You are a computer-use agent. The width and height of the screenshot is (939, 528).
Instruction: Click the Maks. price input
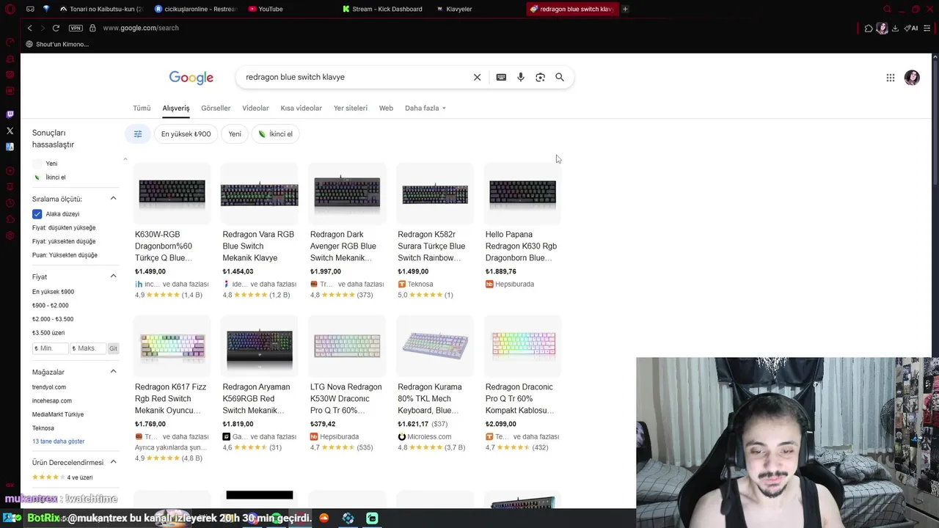point(88,348)
